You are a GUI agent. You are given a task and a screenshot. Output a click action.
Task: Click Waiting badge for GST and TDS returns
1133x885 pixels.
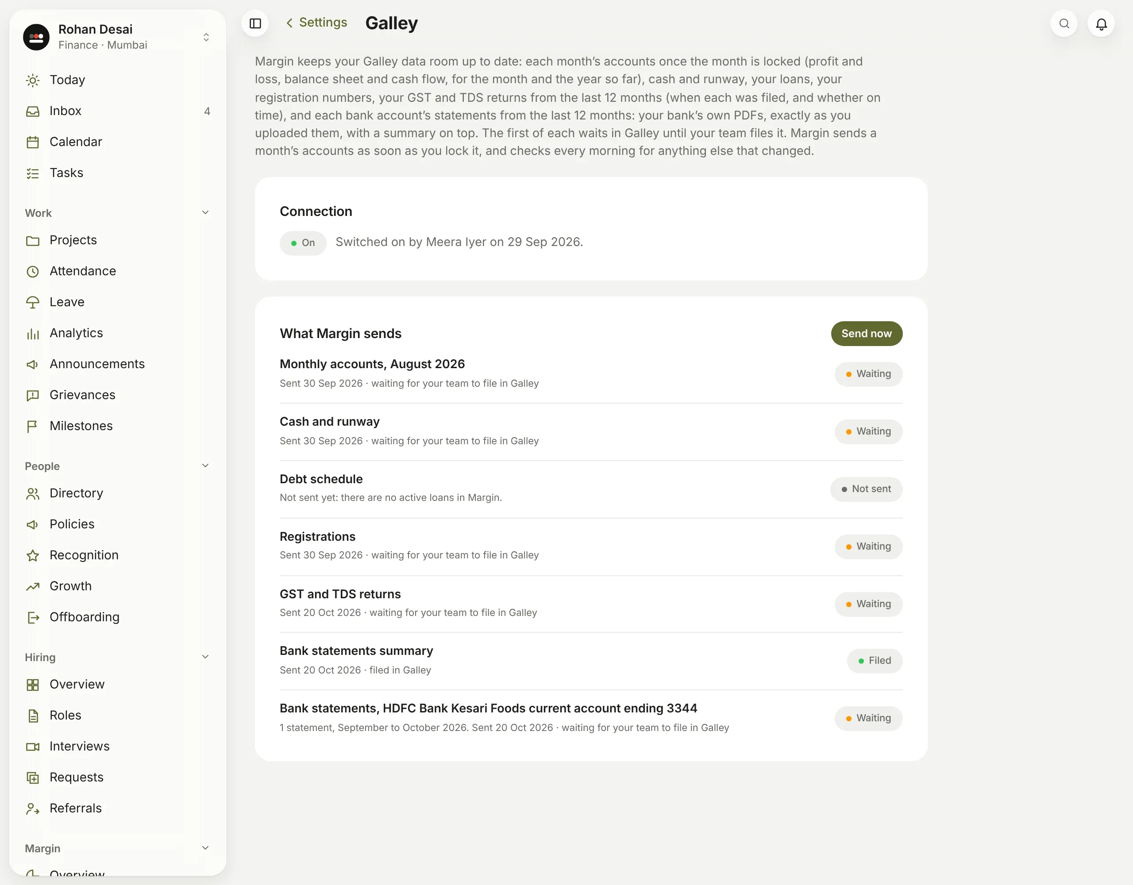(868, 604)
